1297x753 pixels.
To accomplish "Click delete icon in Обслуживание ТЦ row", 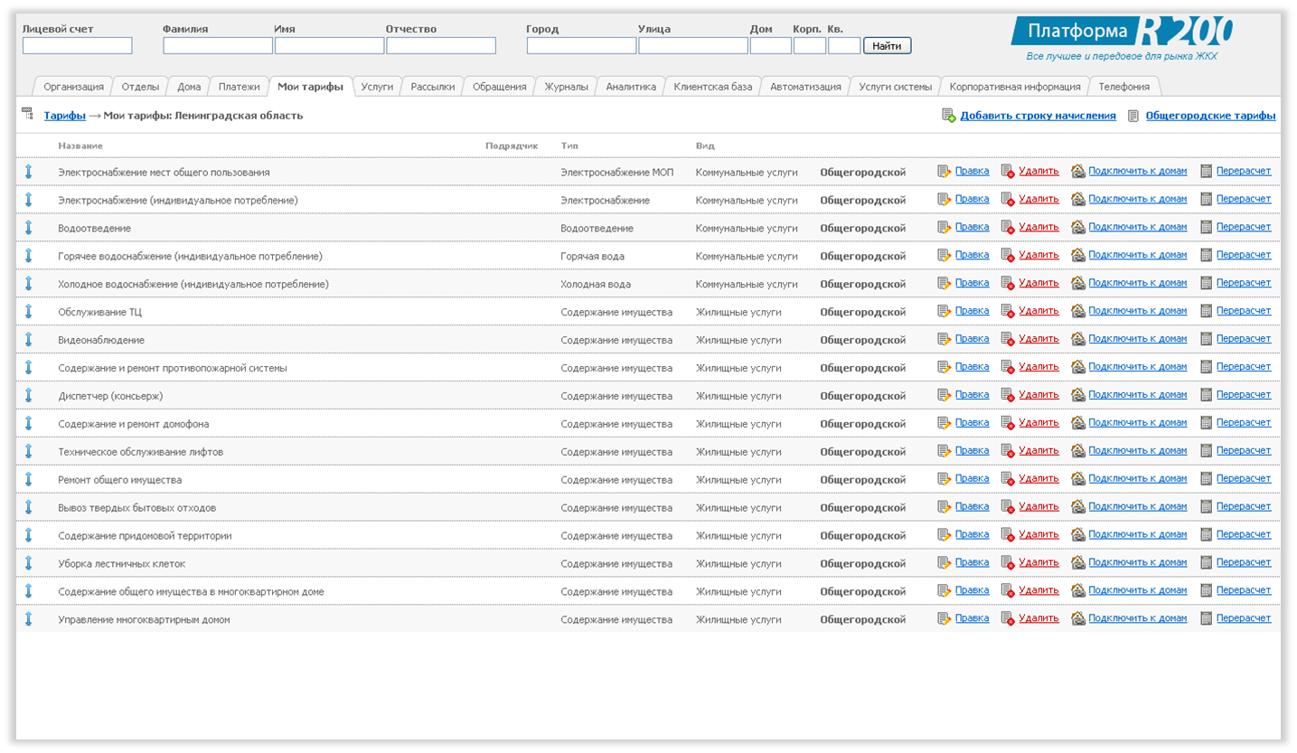I will click(x=1008, y=312).
